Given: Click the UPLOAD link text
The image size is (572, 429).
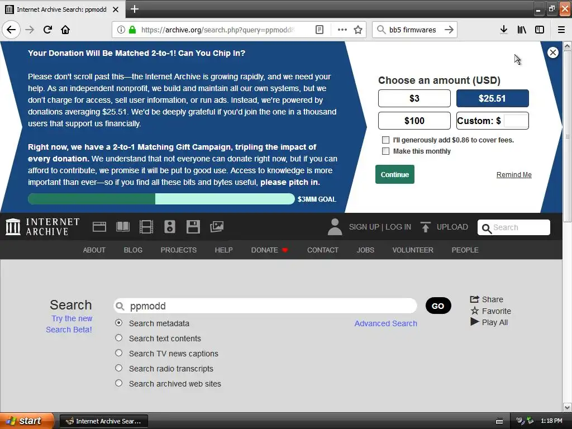Looking at the screenshot, I should [452, 227].
